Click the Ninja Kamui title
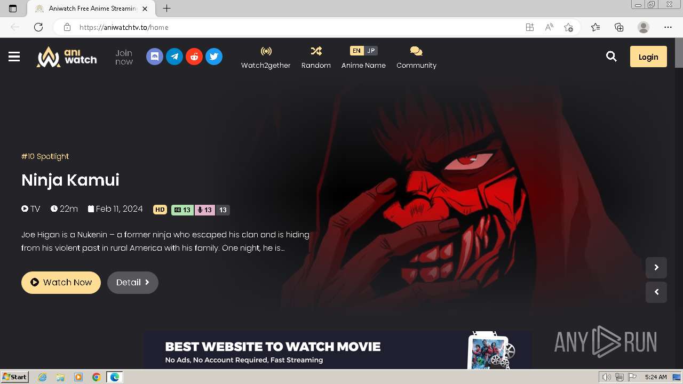 tap(70, 180)
